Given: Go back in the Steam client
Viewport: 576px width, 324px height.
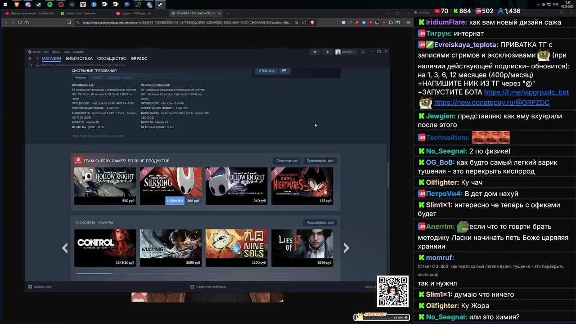Looking at the screenshot, I should click(x=30, y=58).
